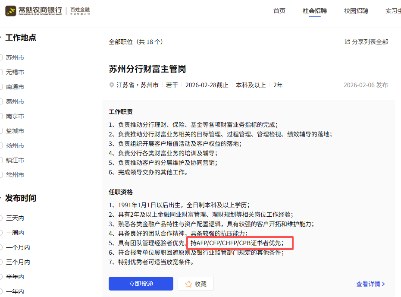Screen dimensions: 401x297
Task: Collapse the 发布时间 filter section
Action: point(1,198)
